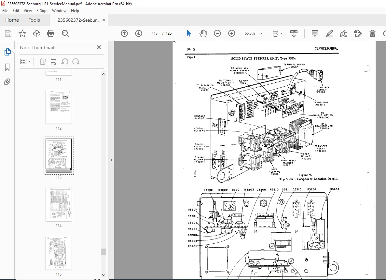This screenshot has height=280, width=386.
Task: Open the File menu
Action: tap(5, 11)
